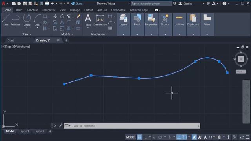This screenshot has height=141, width=251.
Task: Click the keyword search box
Action: 151,4
